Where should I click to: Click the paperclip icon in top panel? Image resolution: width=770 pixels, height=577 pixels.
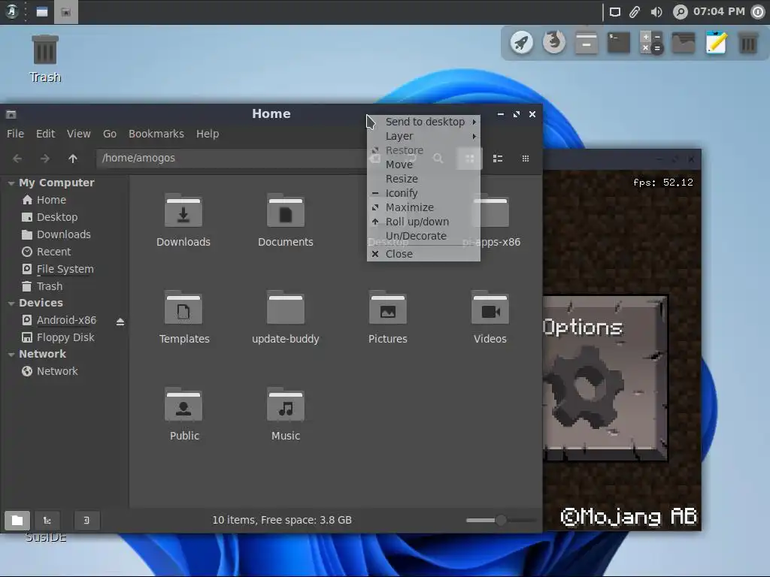pyautogui.click(x=635, y=12)
